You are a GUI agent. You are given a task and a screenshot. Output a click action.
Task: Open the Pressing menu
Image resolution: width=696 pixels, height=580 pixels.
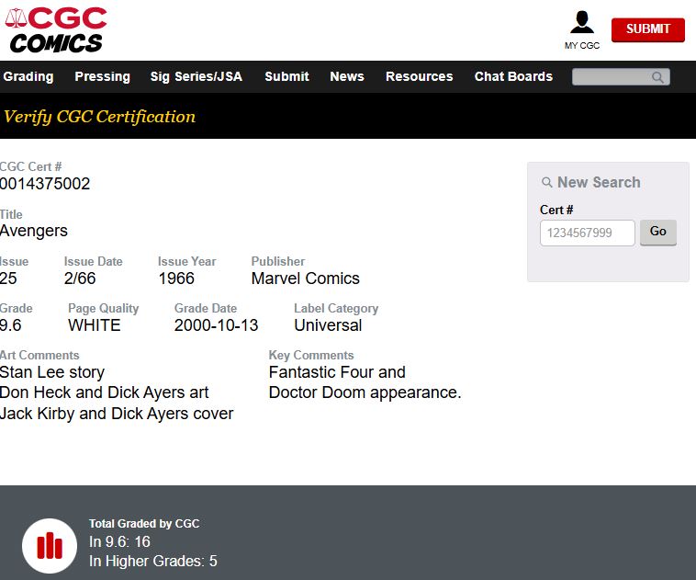click(102, 76)
